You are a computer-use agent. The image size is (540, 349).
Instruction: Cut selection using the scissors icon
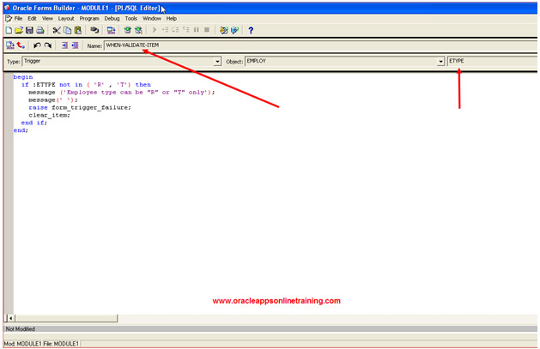tap(57, 30)
